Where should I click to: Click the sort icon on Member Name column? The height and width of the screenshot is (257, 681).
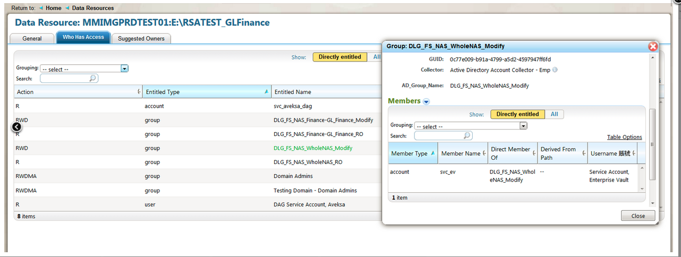[x=484, y=153]
